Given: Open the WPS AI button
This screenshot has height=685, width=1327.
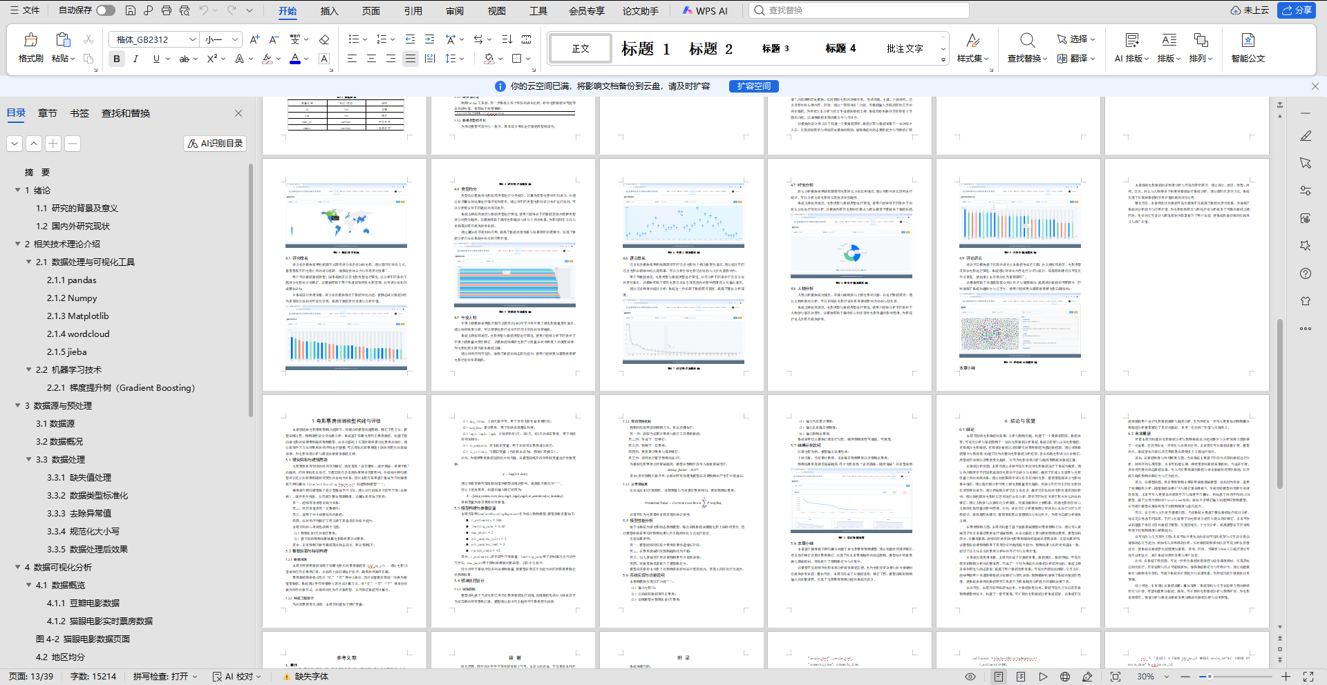Looking at the screenshot, I should click(705, 10).
